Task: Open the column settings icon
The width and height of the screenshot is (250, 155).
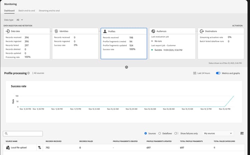Action: (242, 133)
